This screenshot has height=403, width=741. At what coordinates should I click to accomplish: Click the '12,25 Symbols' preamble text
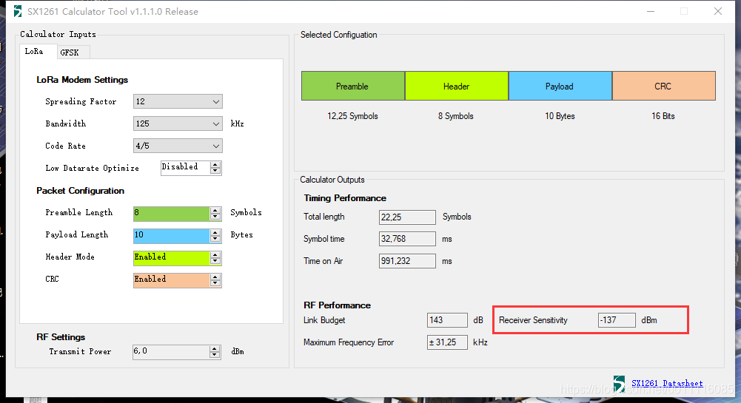pos(352,116)
